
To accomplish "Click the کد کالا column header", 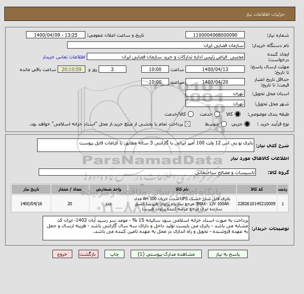I will [x=257, y=189].
